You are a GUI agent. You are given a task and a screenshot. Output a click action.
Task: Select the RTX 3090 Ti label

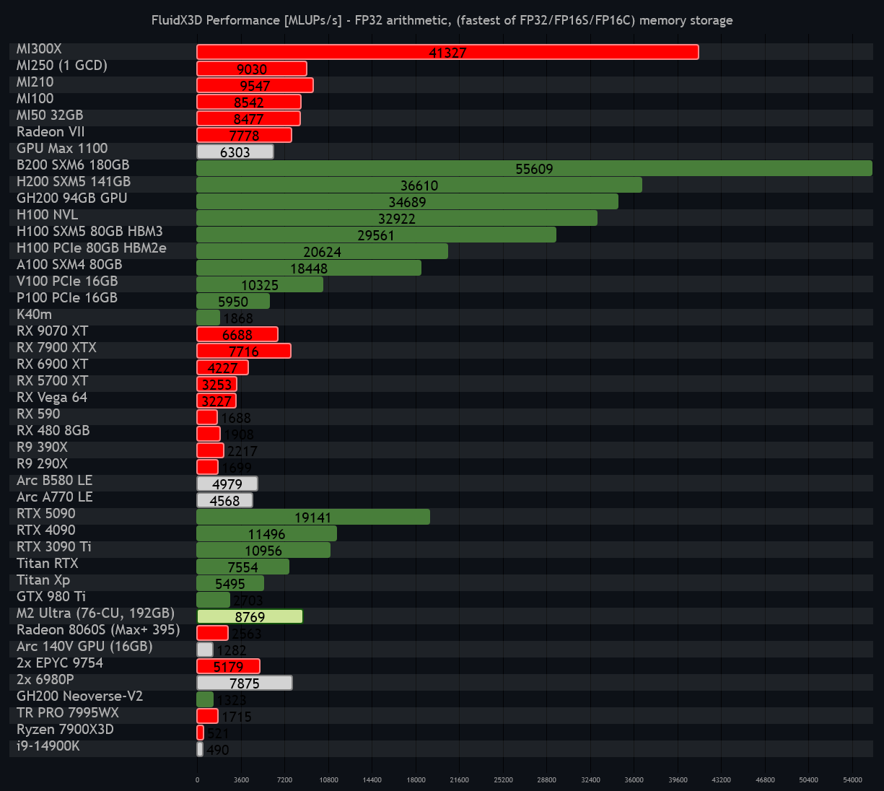(x=54, y=547)
